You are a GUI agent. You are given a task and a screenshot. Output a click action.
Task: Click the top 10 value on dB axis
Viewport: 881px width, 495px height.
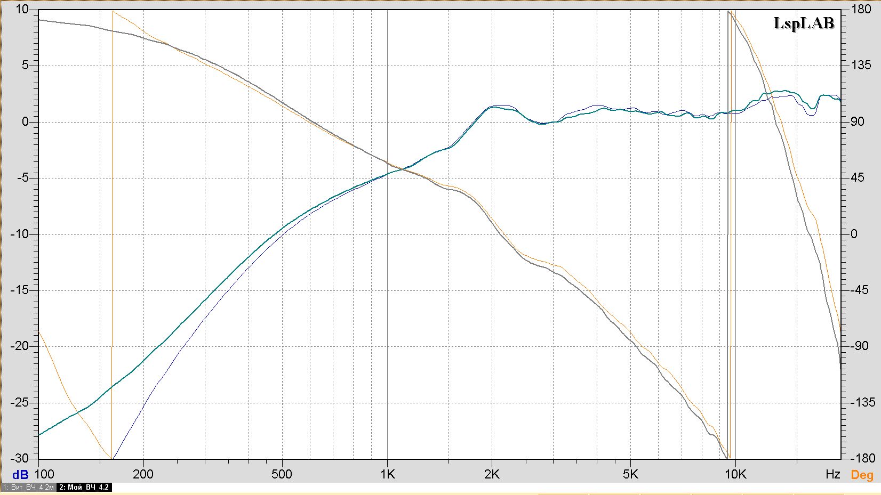[x=22, y=9]
